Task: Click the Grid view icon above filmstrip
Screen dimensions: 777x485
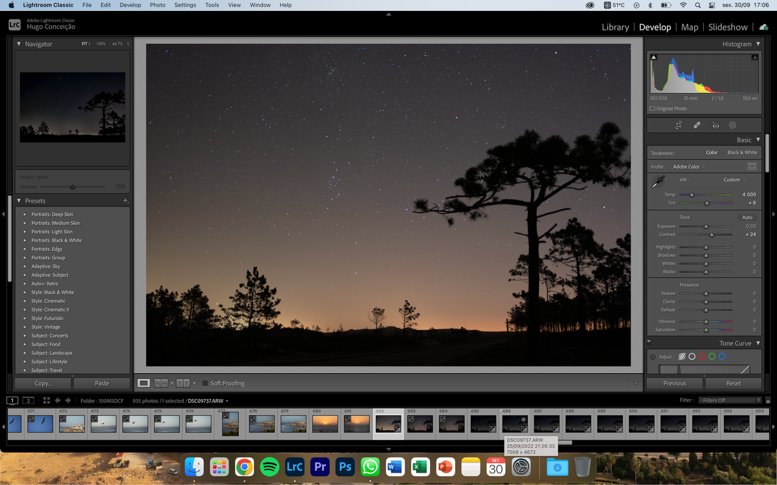Action: pos(47,400)
